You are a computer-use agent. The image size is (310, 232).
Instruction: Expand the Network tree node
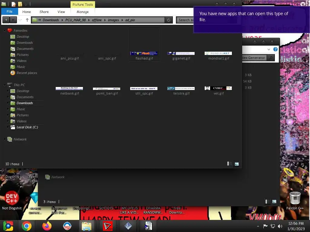[5, 139]
